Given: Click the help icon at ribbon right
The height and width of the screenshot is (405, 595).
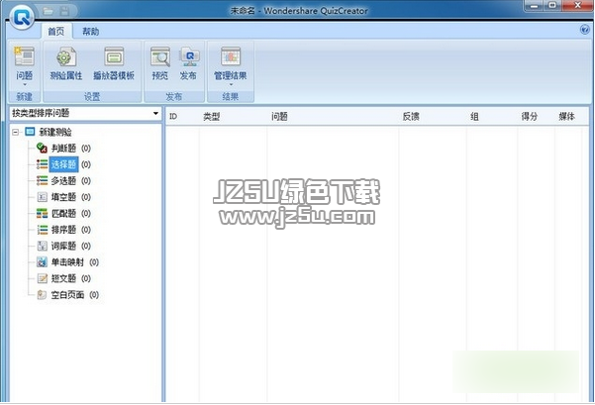Looking at the screenshot, I should (585, 30).
